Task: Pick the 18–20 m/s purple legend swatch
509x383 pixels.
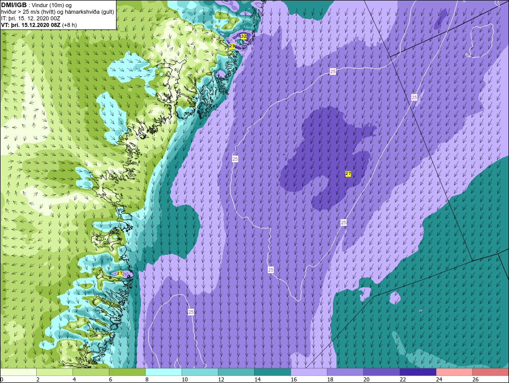Action: coord(346,372)
